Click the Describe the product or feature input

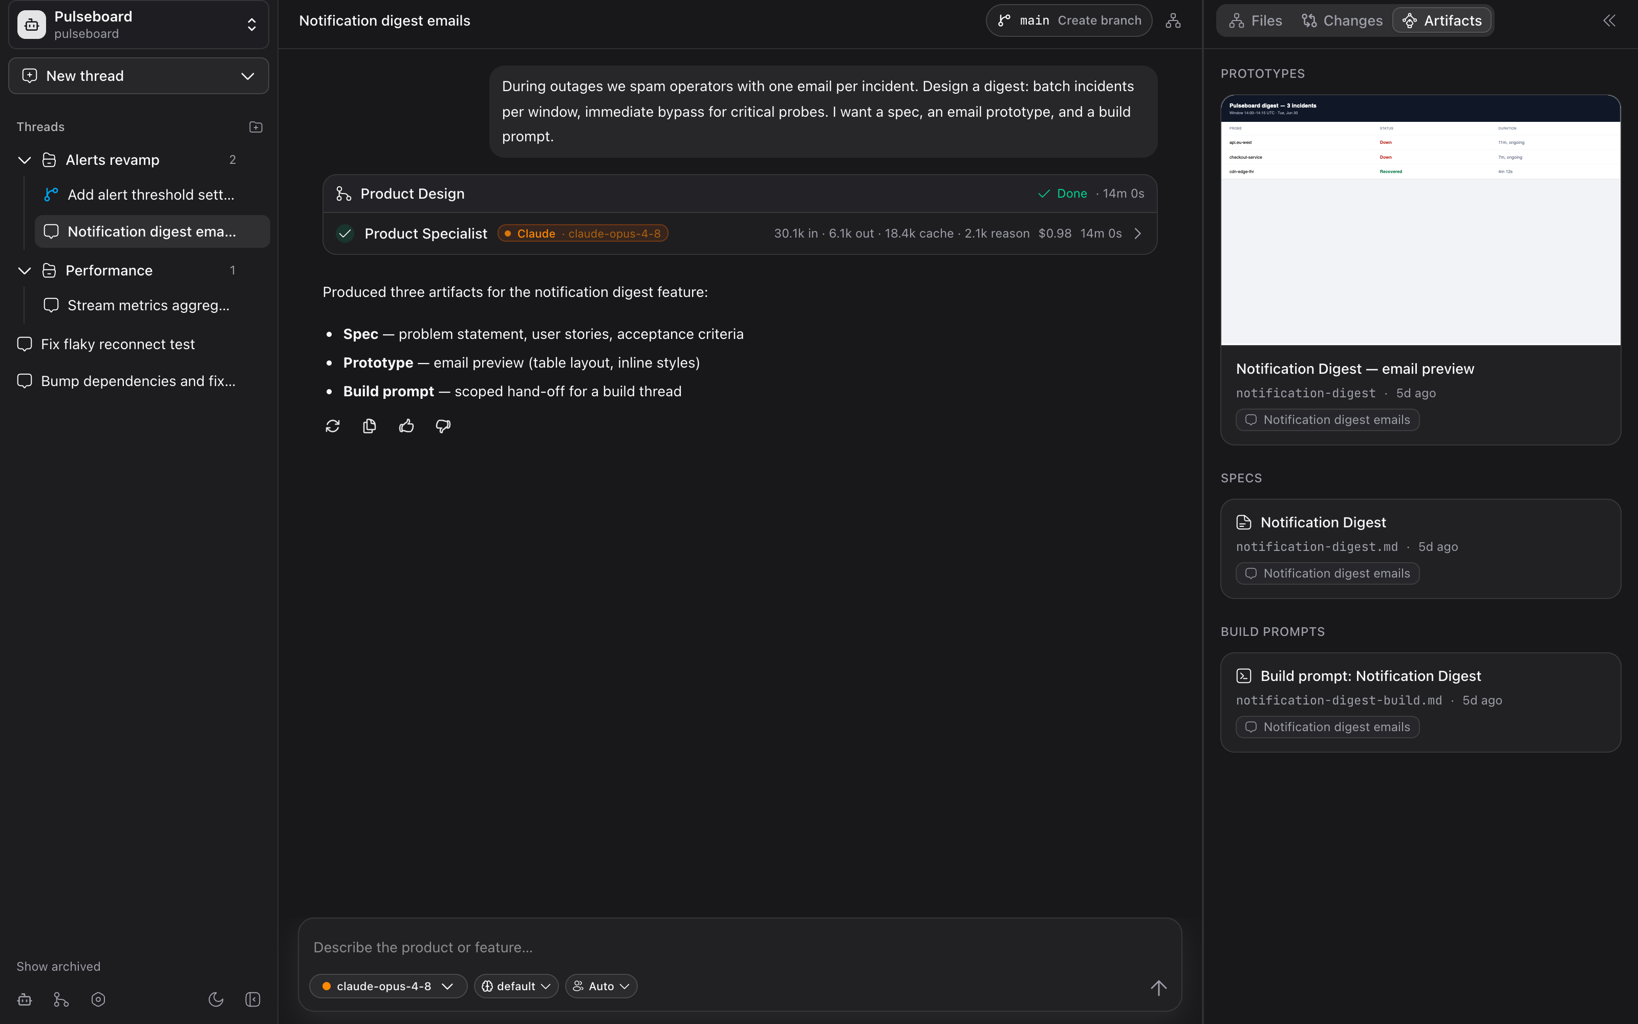(739, 947)
